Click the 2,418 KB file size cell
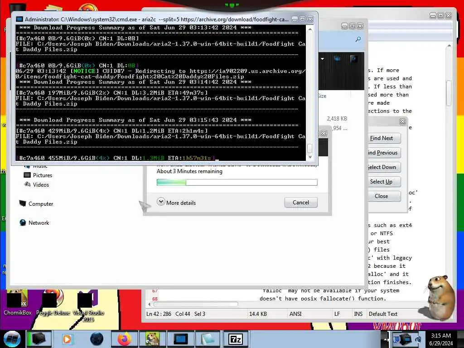This screenshot has width=464, height=348. tap(337, 118)
